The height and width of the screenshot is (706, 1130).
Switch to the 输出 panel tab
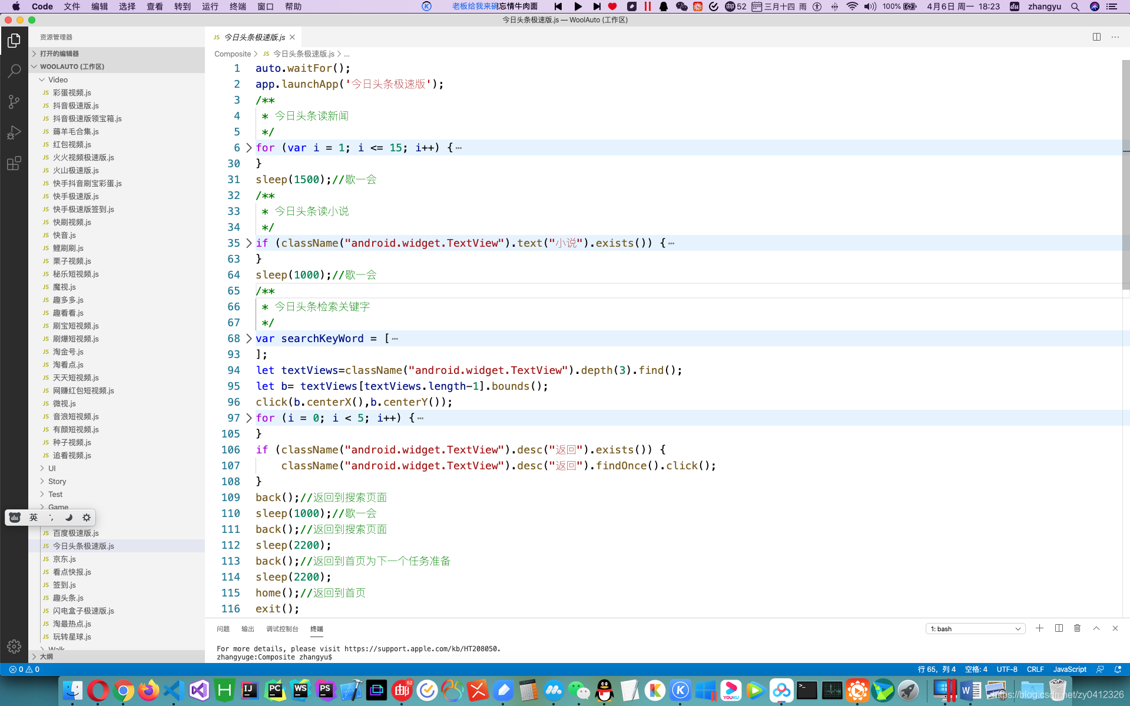(248, 629)
